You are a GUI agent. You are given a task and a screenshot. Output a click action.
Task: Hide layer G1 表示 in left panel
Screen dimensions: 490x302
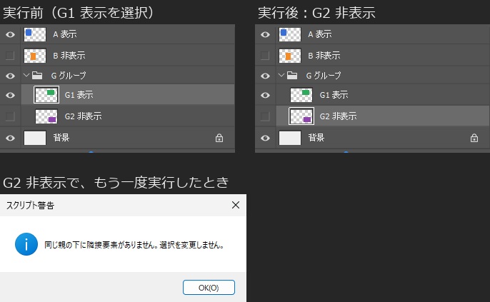[10, 95]
